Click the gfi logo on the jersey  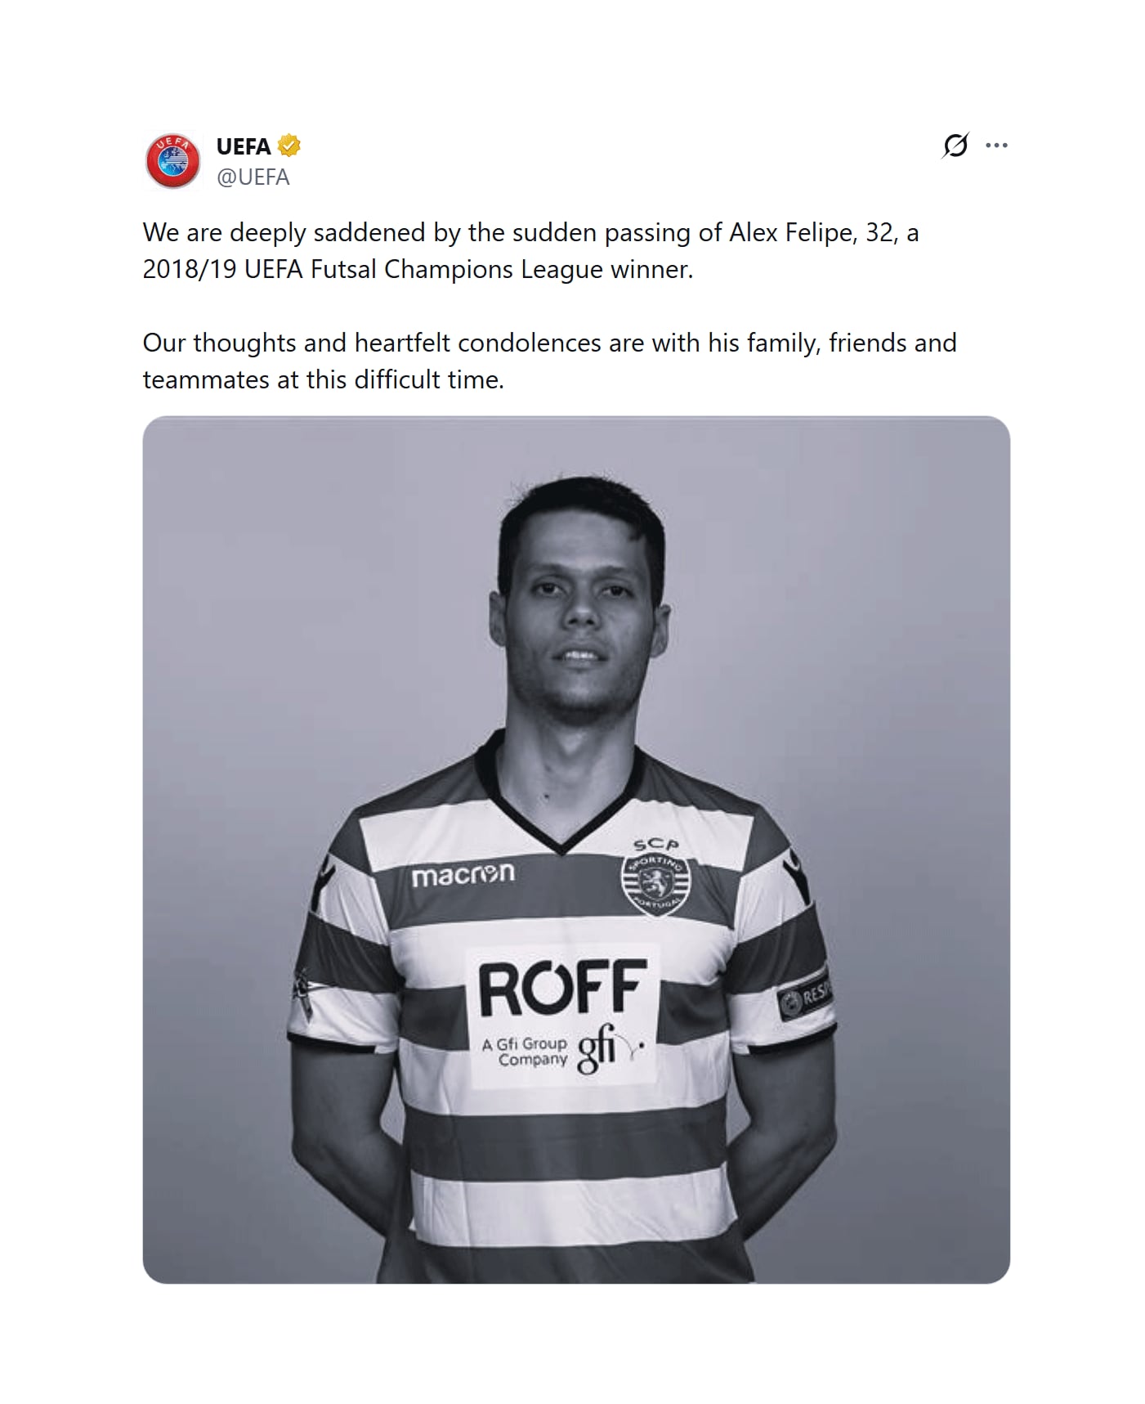click(x=602, y=1052)
